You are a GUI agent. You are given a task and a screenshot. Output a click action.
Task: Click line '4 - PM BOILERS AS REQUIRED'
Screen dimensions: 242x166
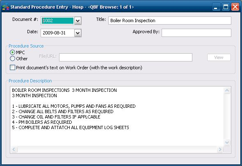(42, 122)
